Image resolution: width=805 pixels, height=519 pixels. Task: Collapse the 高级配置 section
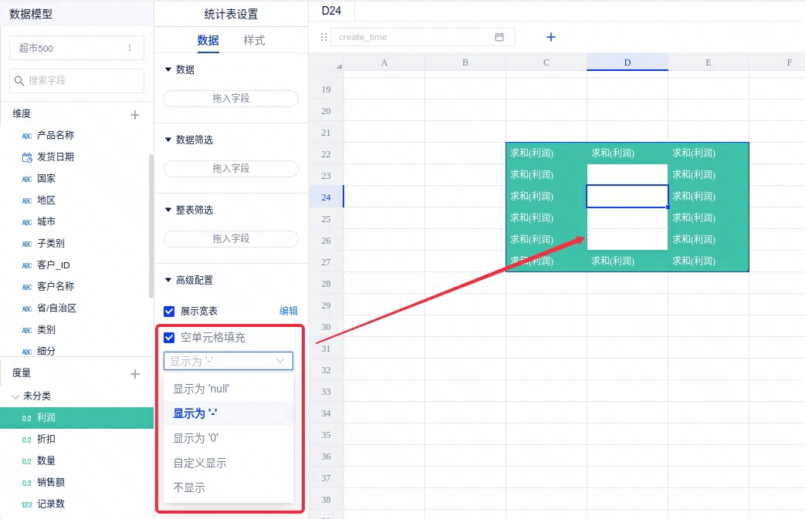point(169,280)
